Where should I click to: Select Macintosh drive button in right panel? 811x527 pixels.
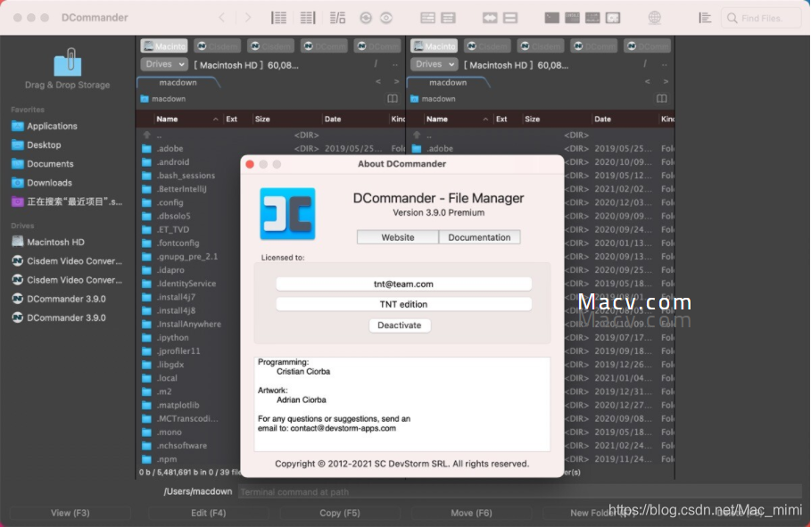pos(434,46)
